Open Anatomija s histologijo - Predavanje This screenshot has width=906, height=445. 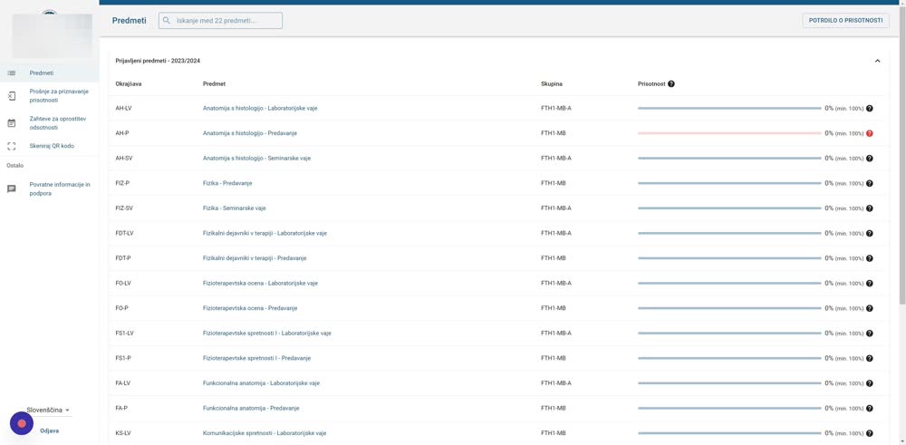point(250,133)
